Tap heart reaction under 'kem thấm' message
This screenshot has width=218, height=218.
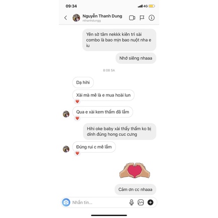pos(77,118)
